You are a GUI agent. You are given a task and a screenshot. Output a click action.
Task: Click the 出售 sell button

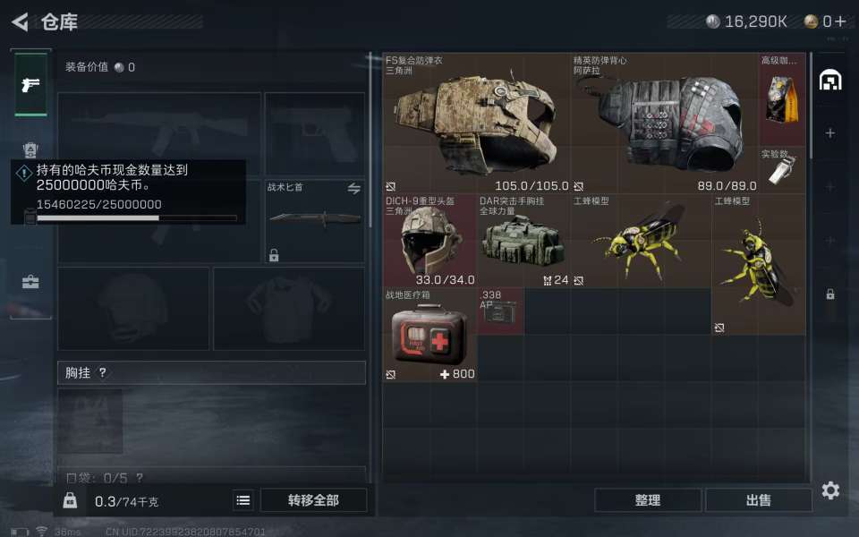758,500
